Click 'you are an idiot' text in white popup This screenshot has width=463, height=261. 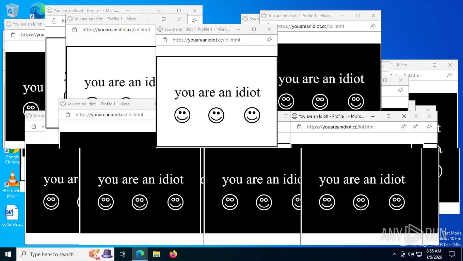click(218, 92)
